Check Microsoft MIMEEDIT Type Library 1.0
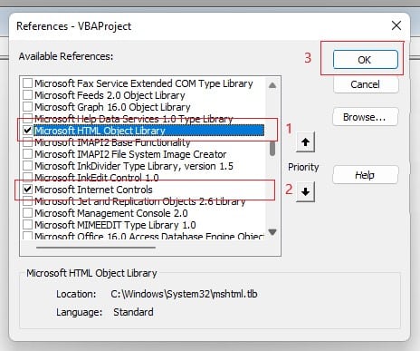The width and height of the screenshot is (420, 351). click(x=27, y=225)
